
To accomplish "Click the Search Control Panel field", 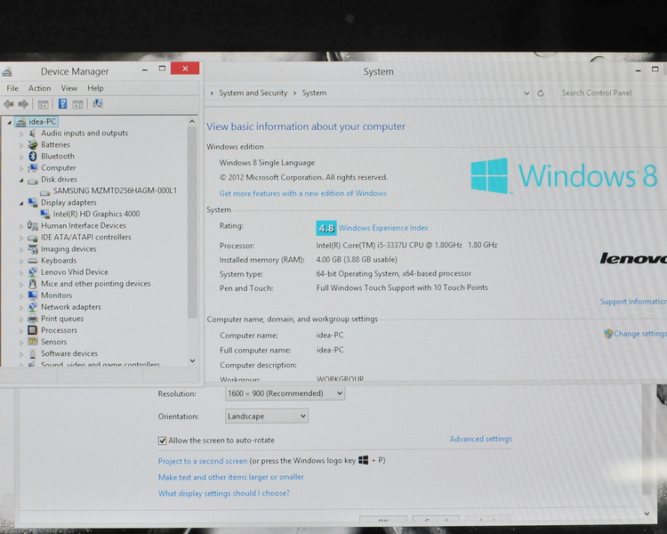I will pos(613,93).
